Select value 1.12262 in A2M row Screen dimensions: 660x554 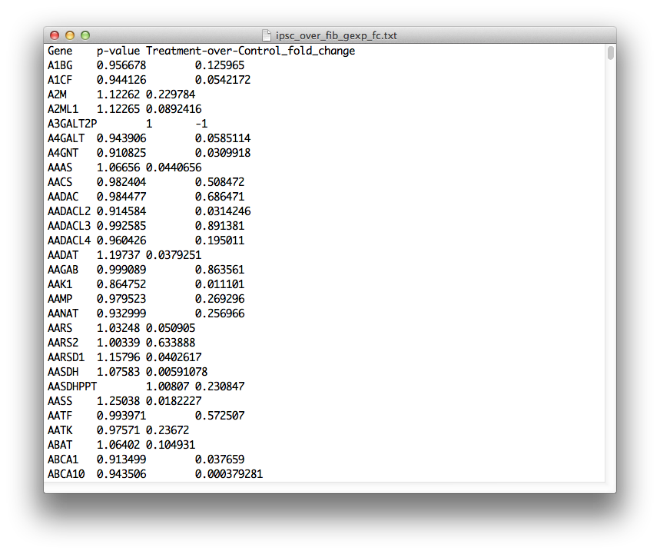[x=118, y=95]
